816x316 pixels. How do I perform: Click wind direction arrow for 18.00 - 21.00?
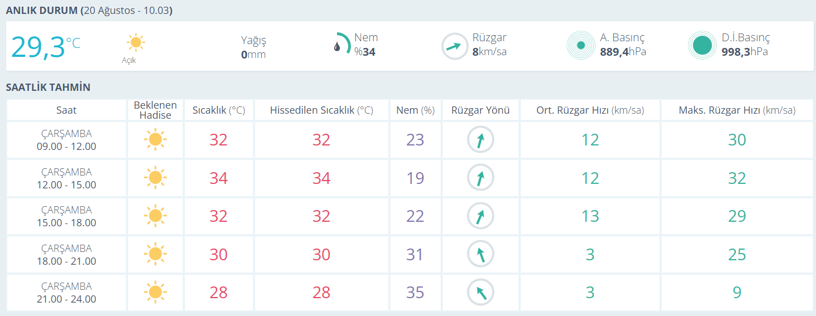click(x=480, y=255)
